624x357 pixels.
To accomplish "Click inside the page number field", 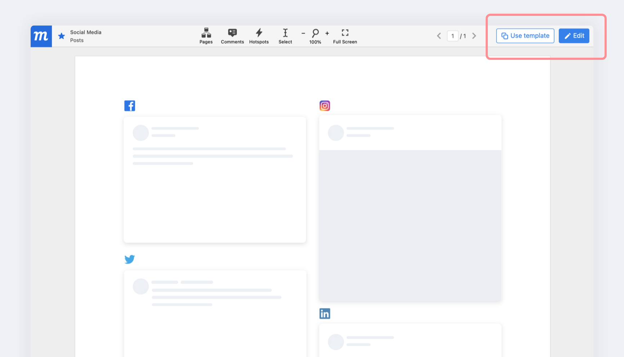I will [453, 36].
